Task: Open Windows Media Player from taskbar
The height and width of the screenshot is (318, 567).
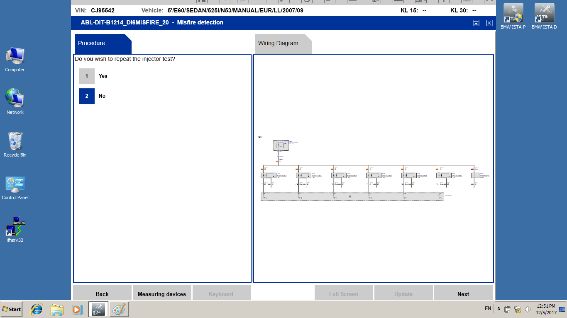Action: pos(77,309)
